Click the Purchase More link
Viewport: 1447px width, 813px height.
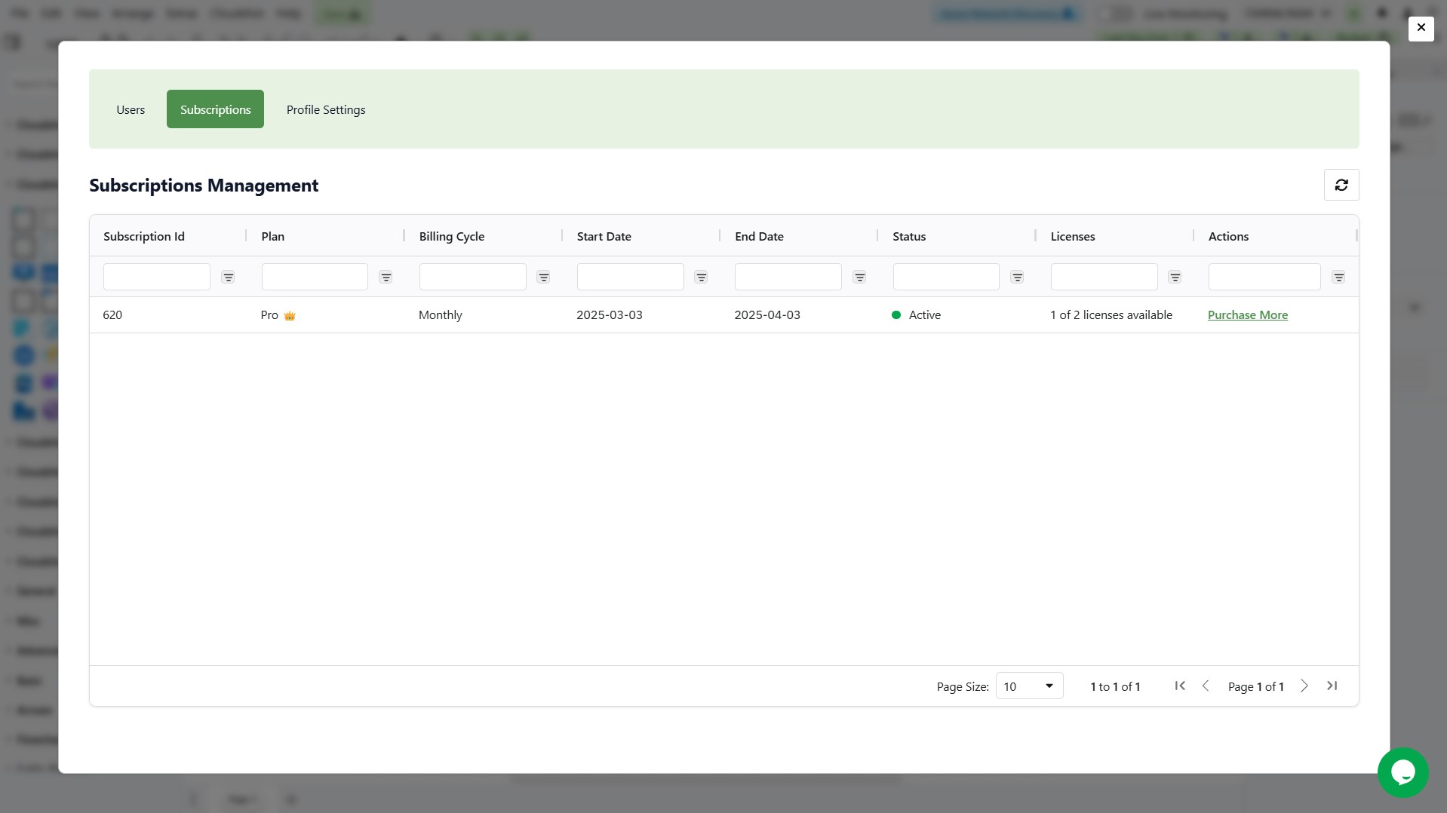click(x=1248, y=315)
